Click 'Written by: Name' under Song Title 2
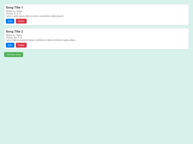Viewport: 193px width, 144px height. coord(14,35)
